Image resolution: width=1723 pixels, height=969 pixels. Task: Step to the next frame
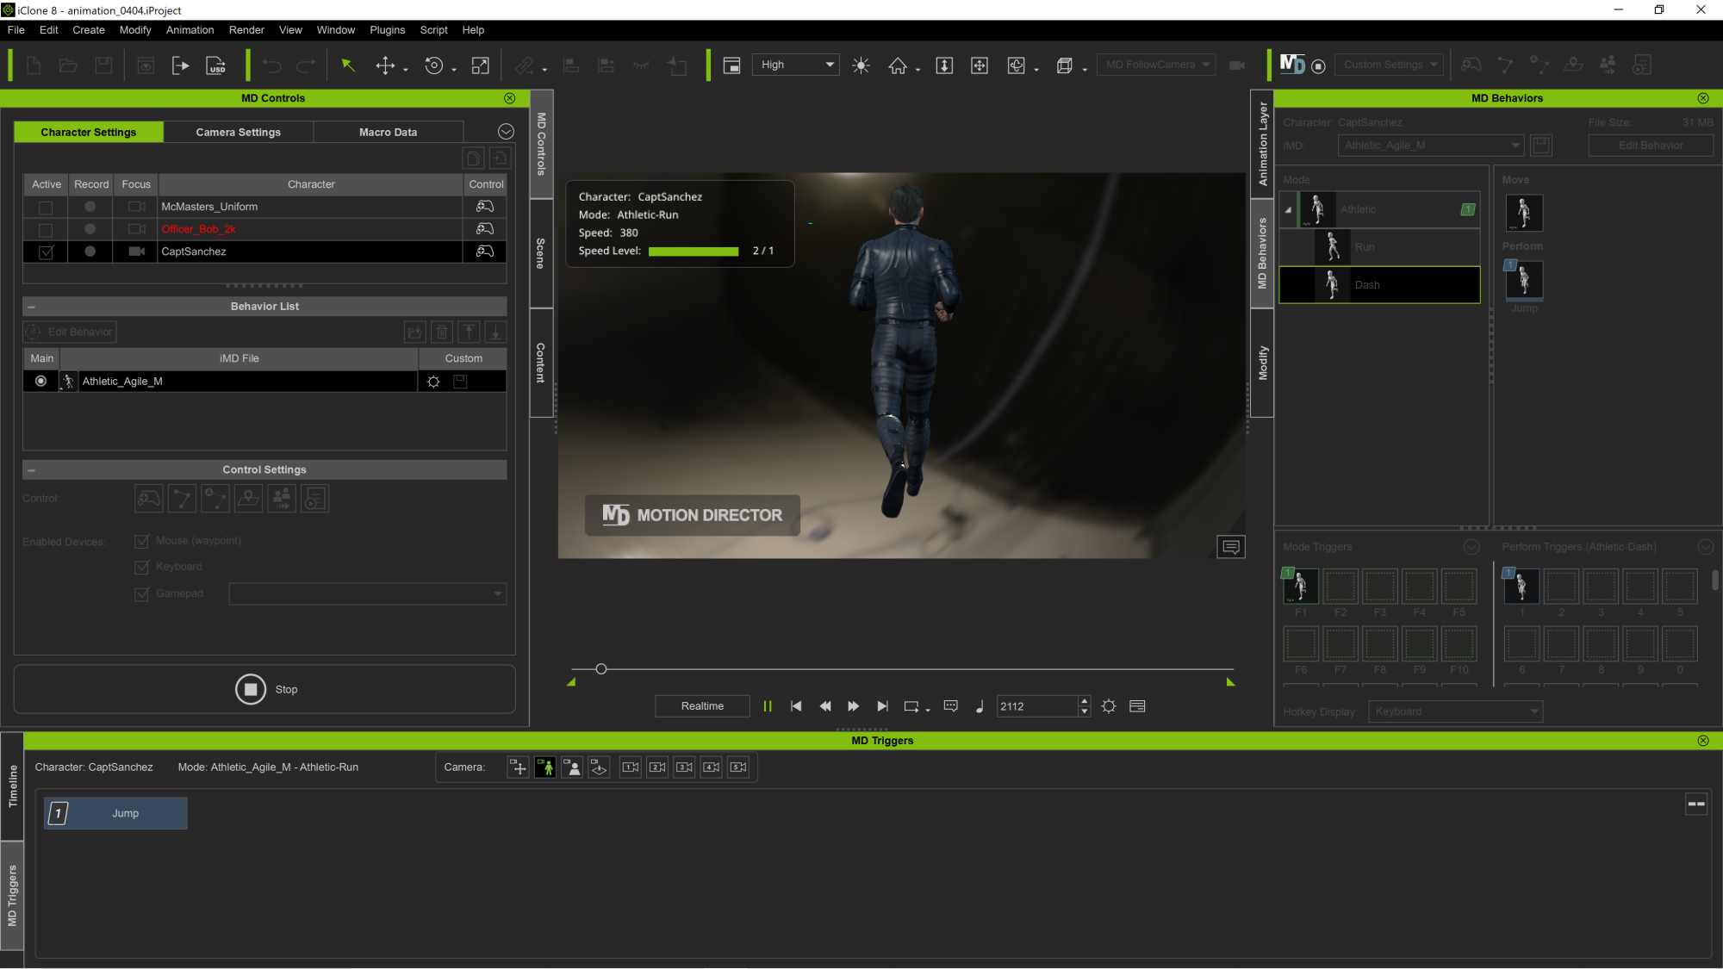853,706
